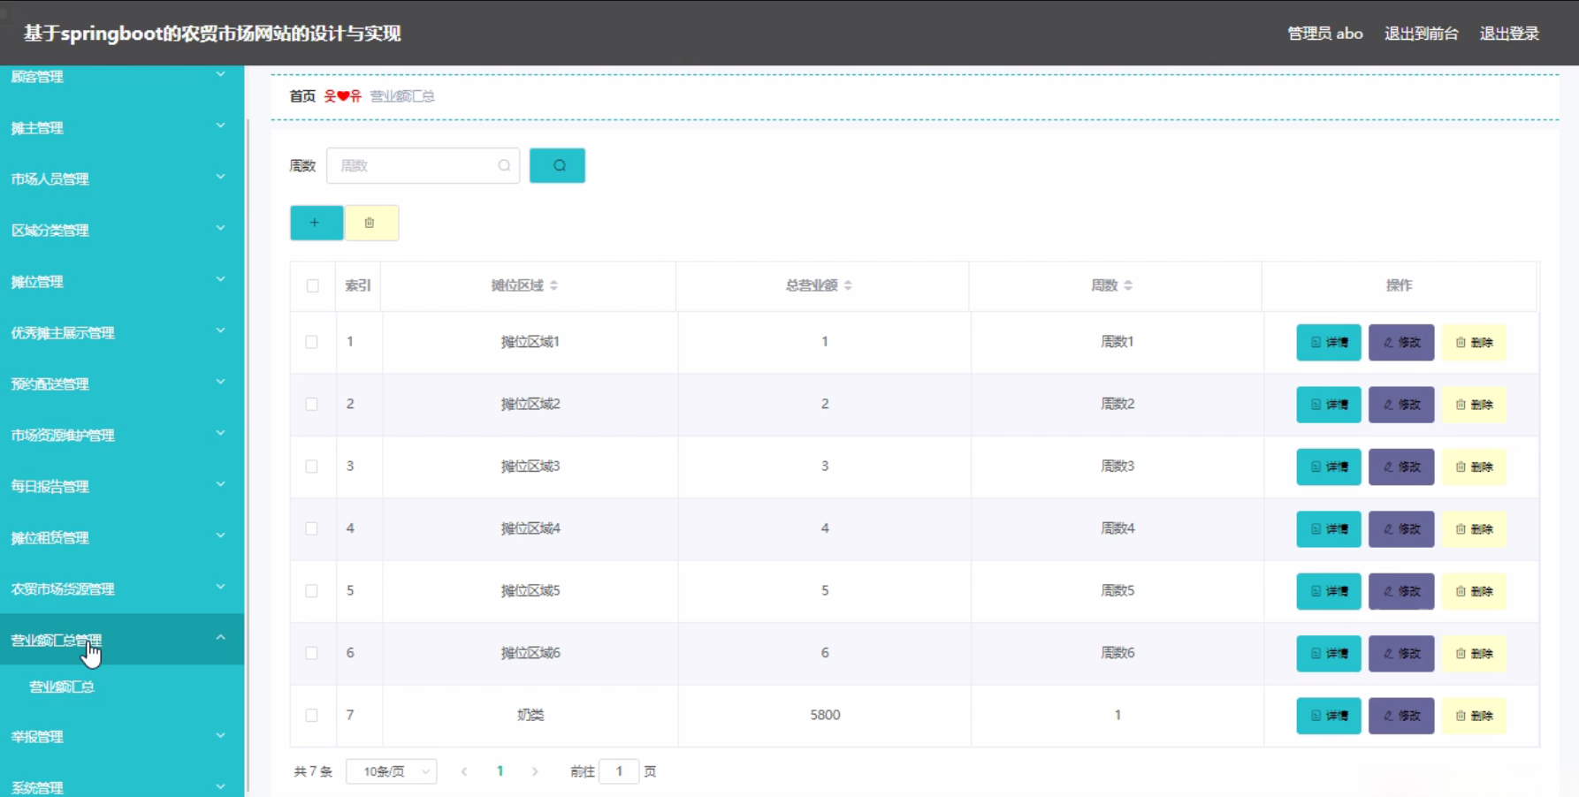The height and width of the screenshot is (797, 1579).
Task: Check the select-all checkbox in table header
Action: pyautogui.click(x=312, y=285)
